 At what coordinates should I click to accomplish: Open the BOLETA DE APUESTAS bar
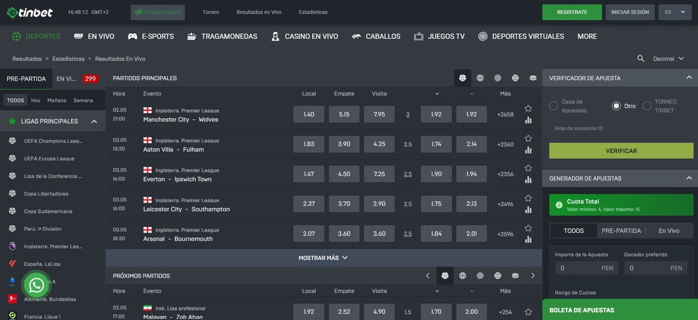[620, 310]
